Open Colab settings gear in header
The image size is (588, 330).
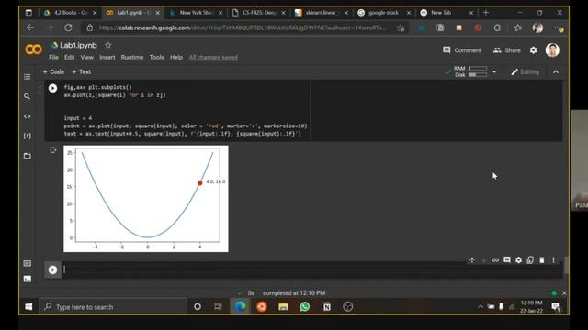[533, 50]
